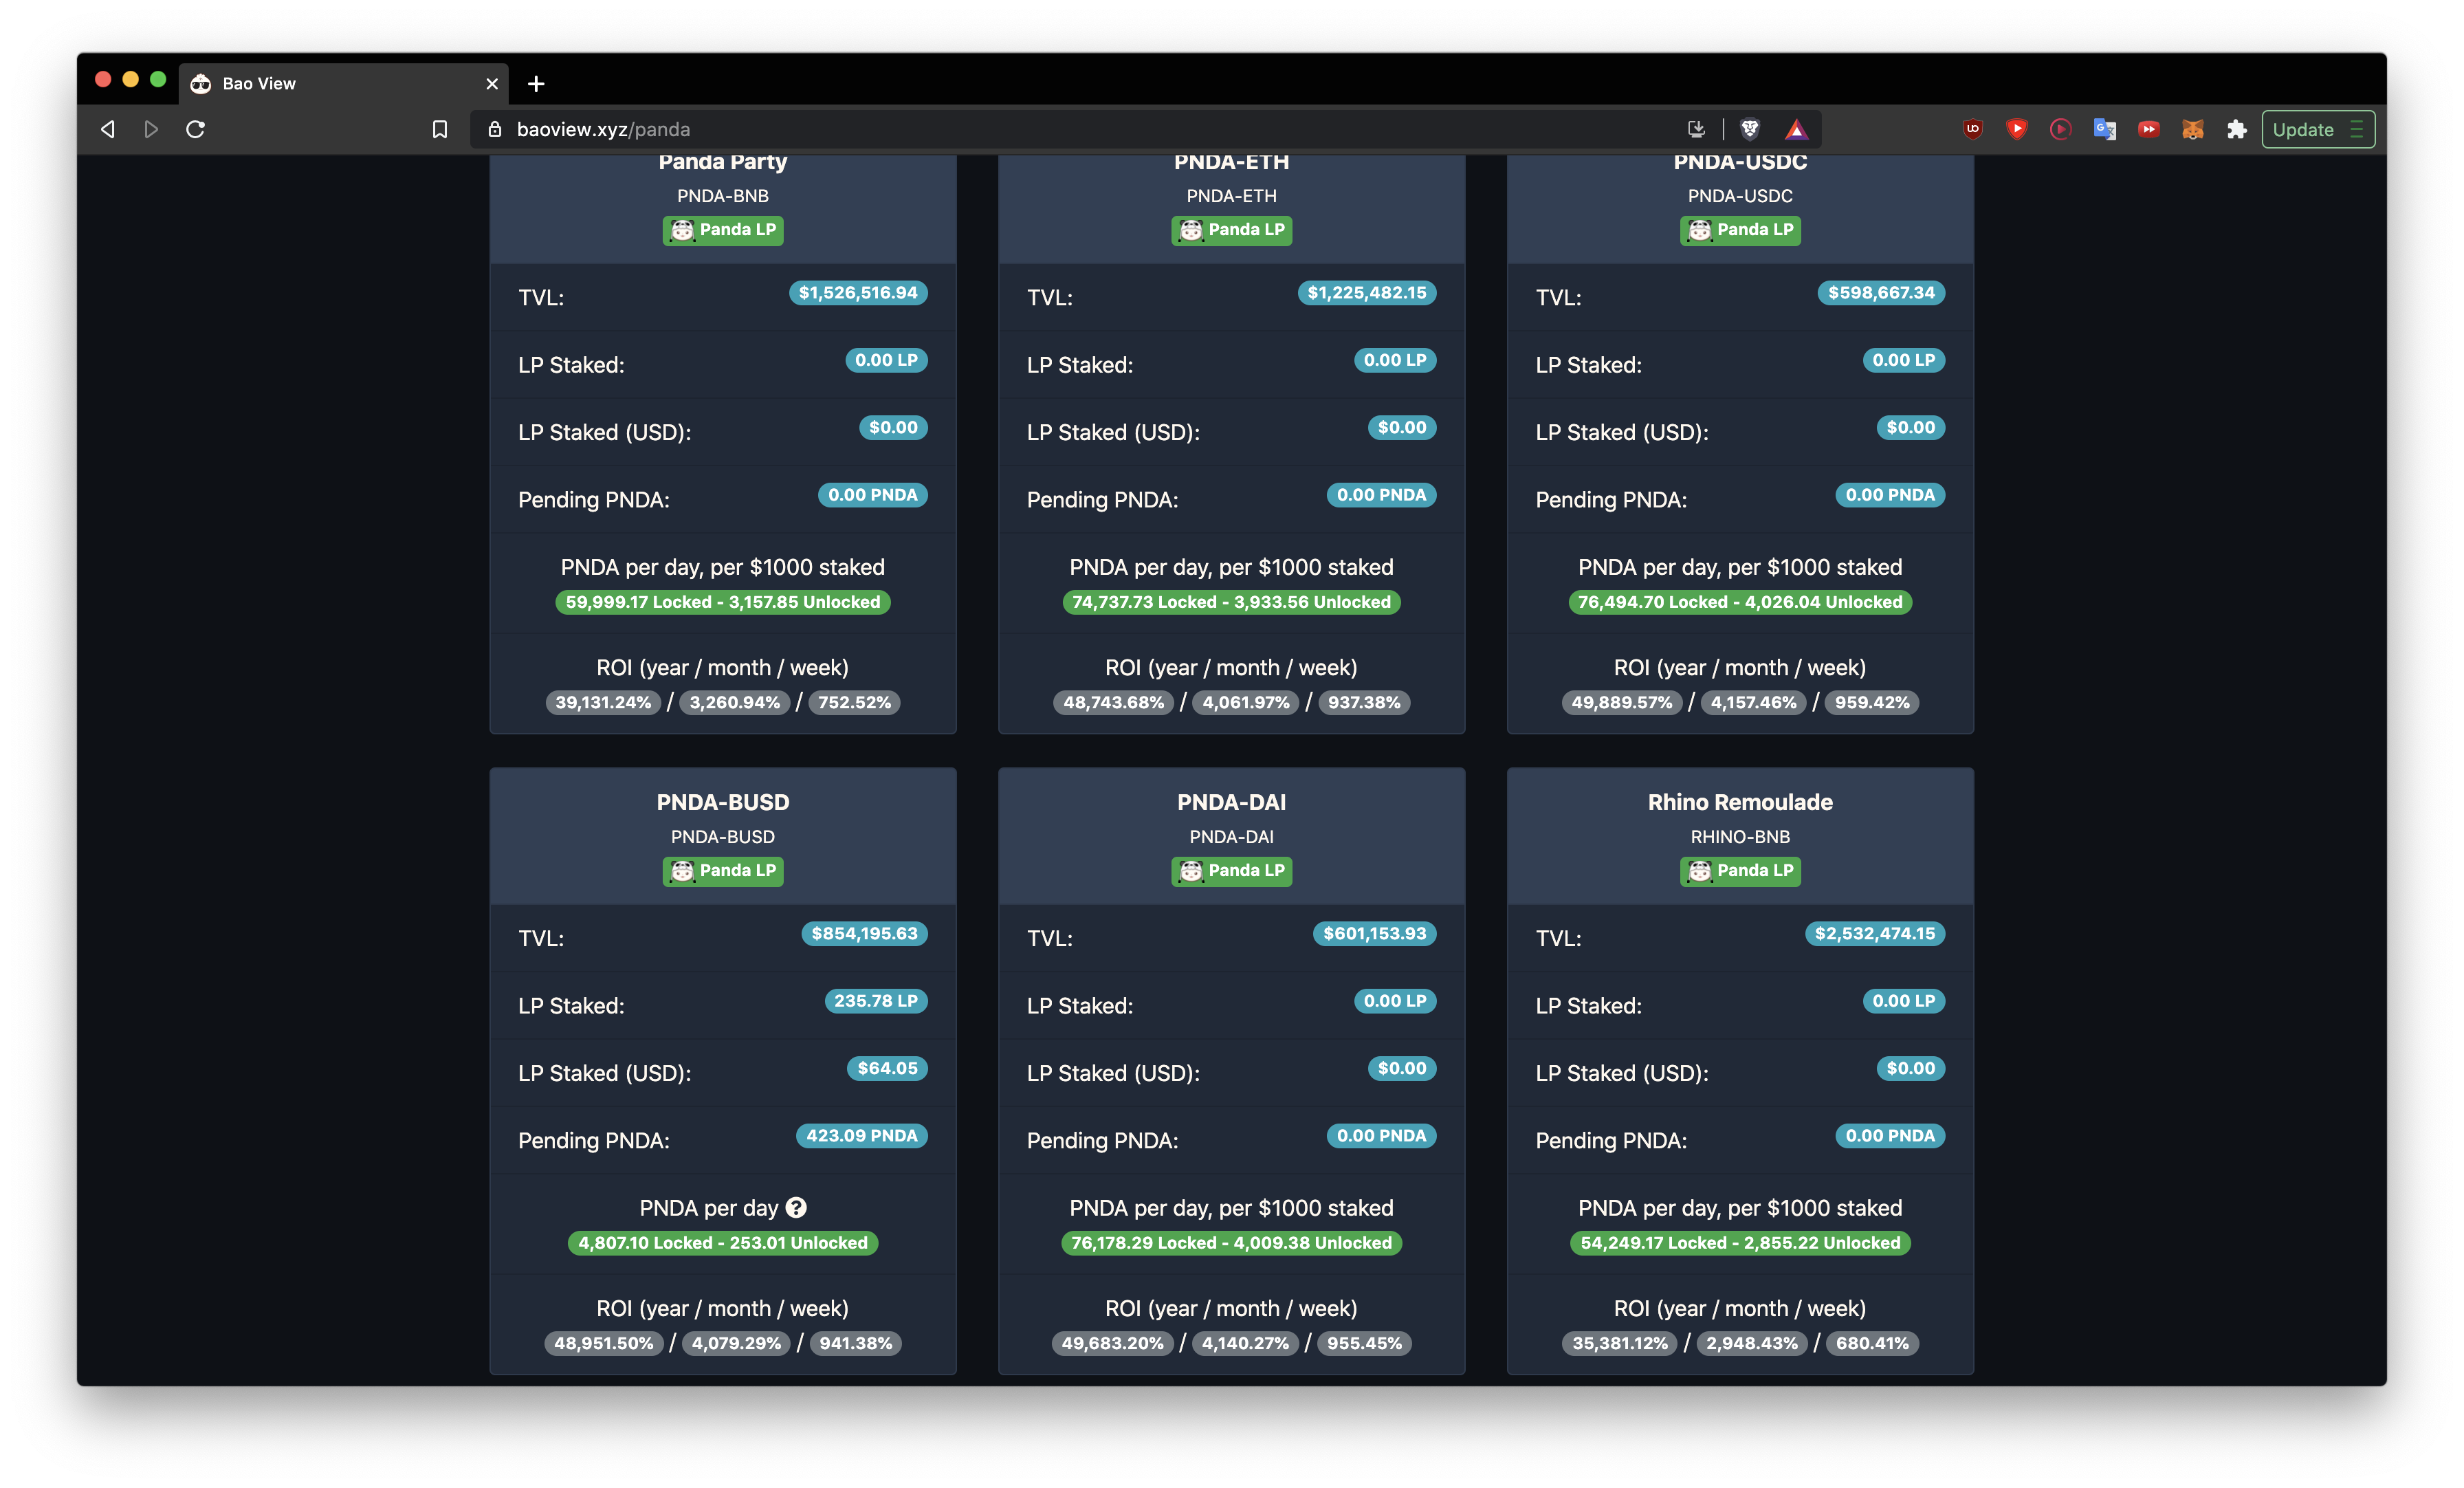Open Google Translate extension
The width and height of the screenshot is (2464, 1488).
click(x=2104, y=129)
